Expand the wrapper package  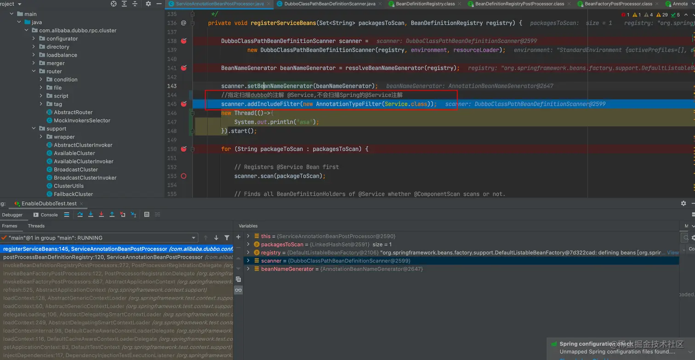[41, 137]
